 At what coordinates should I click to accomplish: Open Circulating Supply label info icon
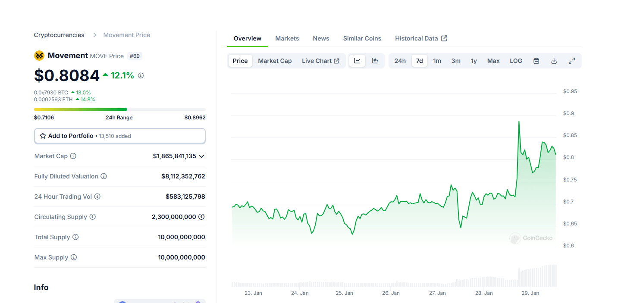click(x=92, y=217)
